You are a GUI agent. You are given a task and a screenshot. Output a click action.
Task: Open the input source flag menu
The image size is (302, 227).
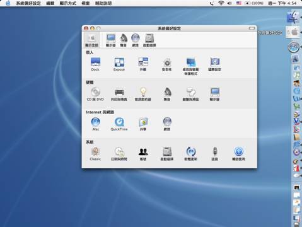239,3
